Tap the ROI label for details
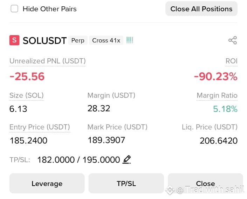Viewport: 247px width, 199px height. (231, 61)
